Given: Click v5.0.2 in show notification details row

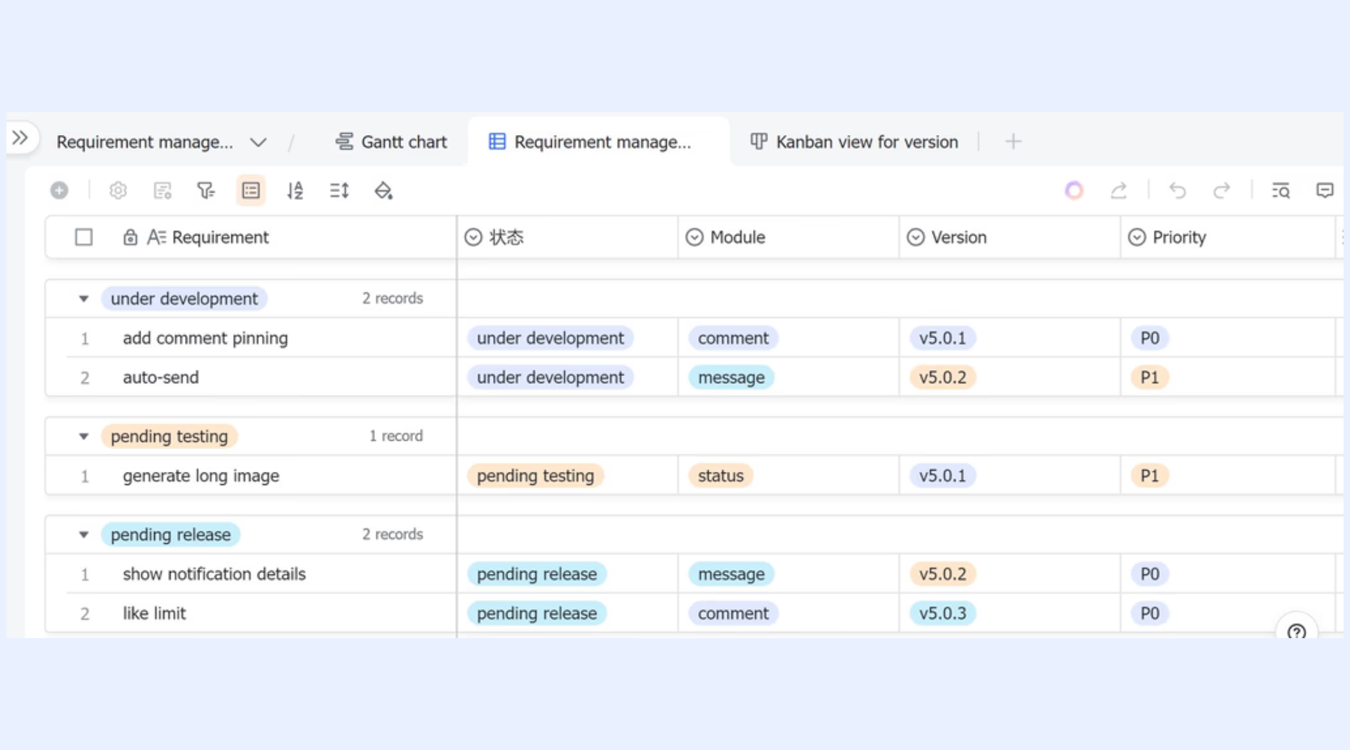Looking at the screenshot, I should pos(942,574).
